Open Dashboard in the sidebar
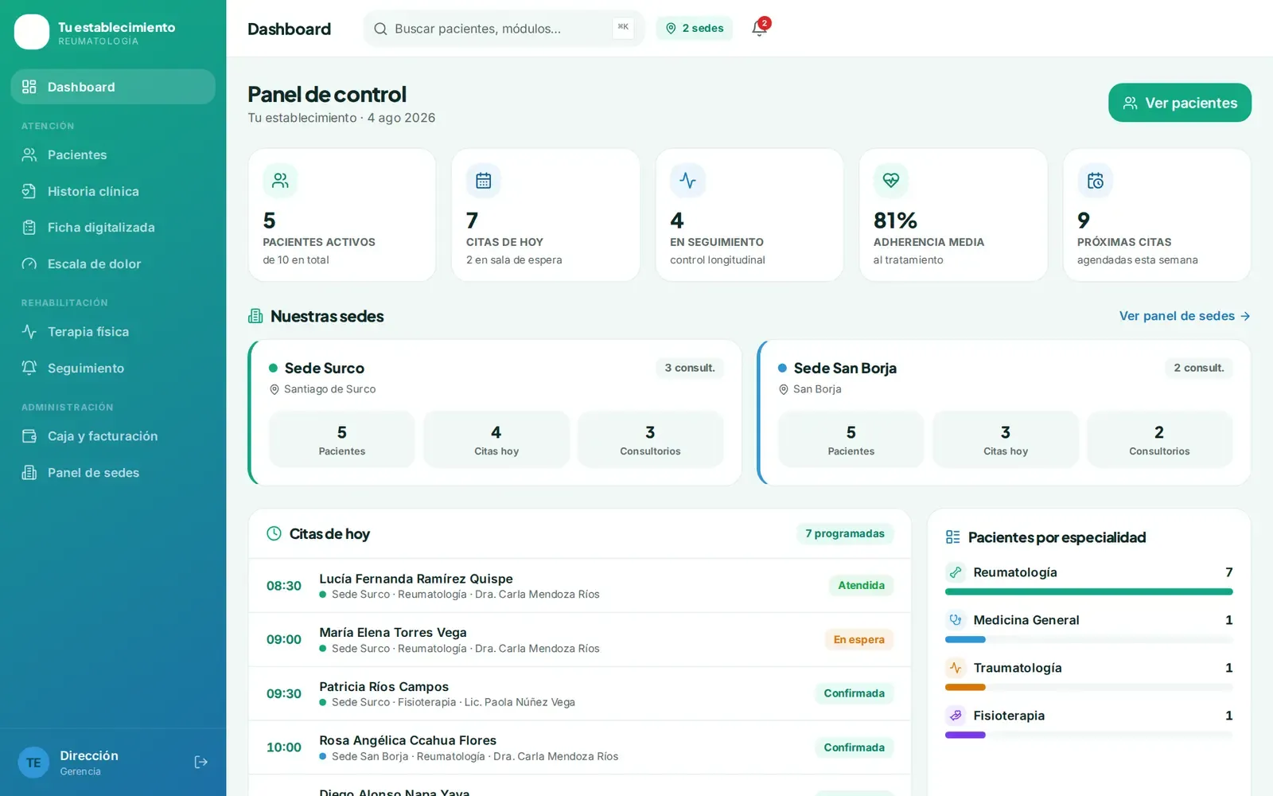Screen dimensions: 1273x796 [x=113, y=87]
